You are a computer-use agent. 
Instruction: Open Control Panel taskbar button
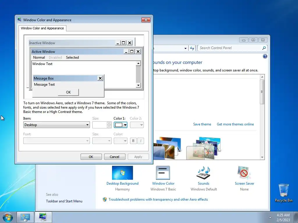pos(25,217)
